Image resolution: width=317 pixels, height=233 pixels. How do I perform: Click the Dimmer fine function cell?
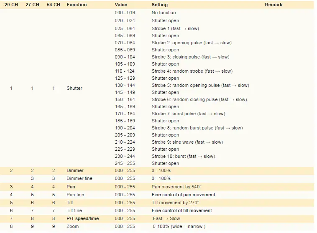point(79,178)
